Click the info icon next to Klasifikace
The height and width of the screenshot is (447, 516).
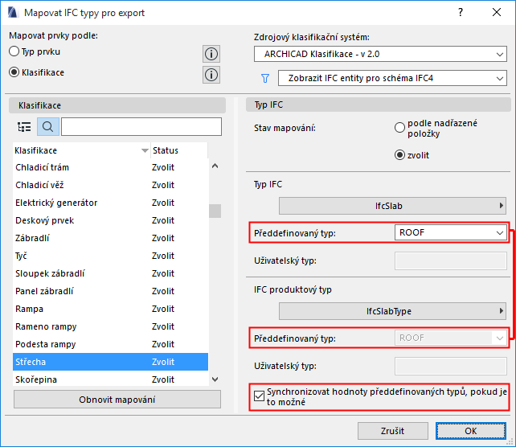click(211, 75)
